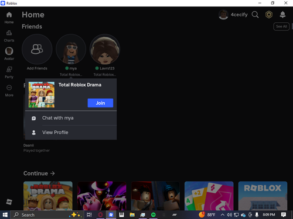Screen dimensions: 293x219
Task: Open File Explorer from taskbar
Action: pyautogui.click(x=132, y=215)
